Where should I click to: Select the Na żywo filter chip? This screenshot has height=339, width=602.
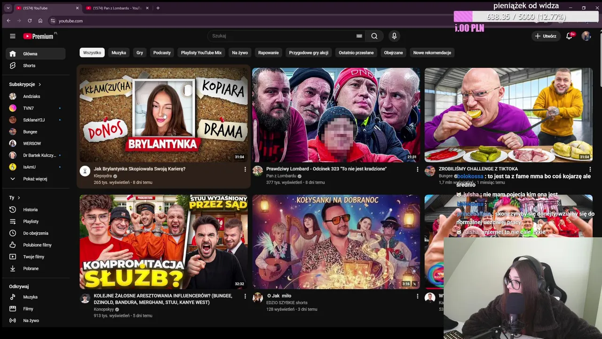coord(240,53)
